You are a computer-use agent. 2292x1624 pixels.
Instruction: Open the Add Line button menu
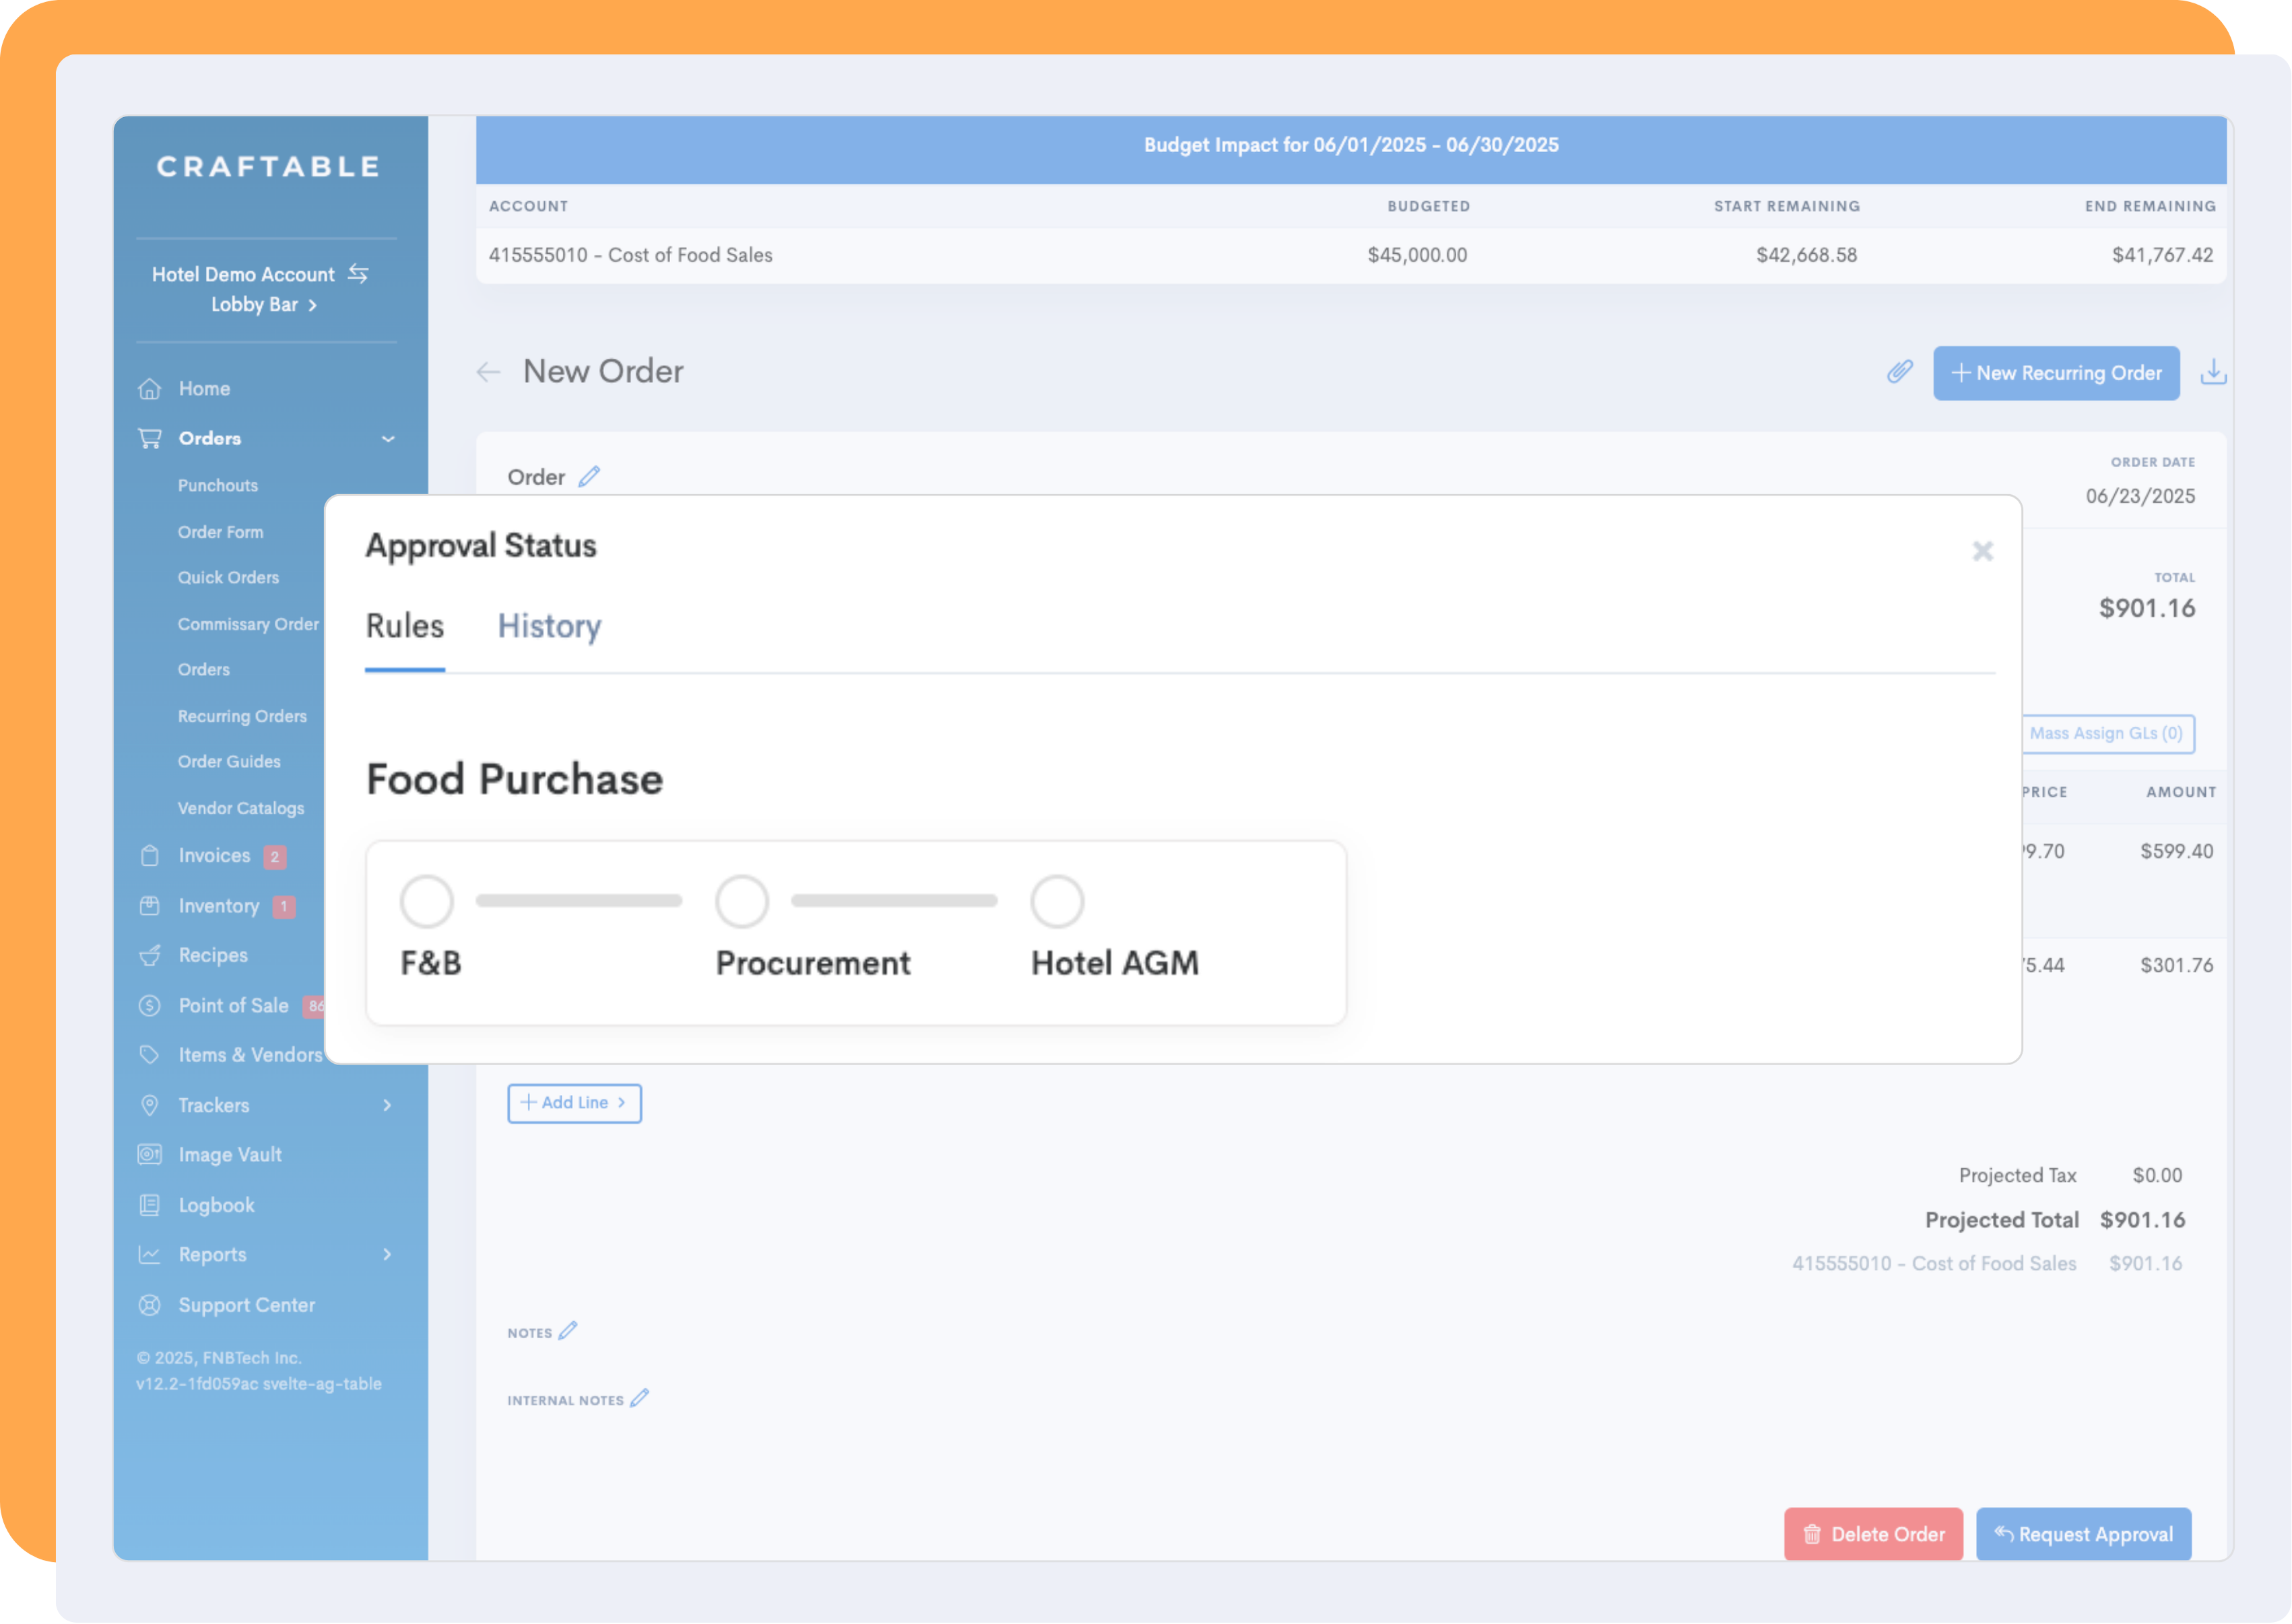[575, 1103]
